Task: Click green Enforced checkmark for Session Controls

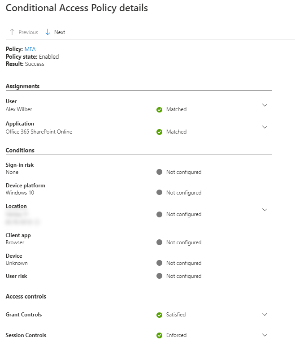Action: pos(159,335)
